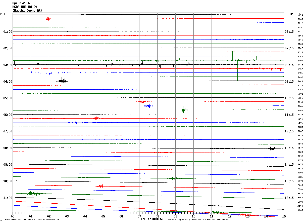Click the black burst near 13:15 UTC
Viewport: 304px width, 223px height.
pyautogui.click(x=272, y=148)
